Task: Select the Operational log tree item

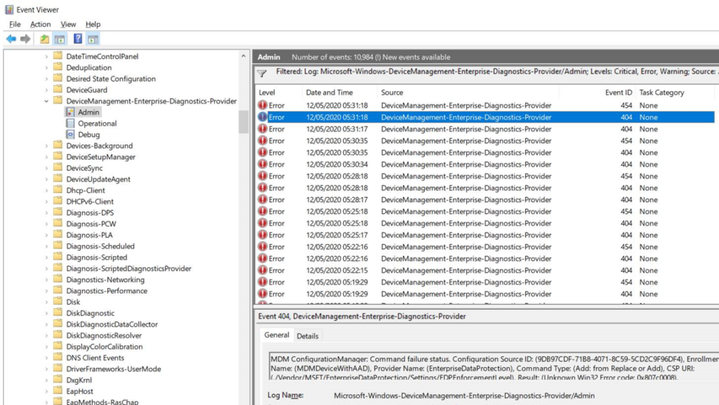Action: (x=97, y=124)
